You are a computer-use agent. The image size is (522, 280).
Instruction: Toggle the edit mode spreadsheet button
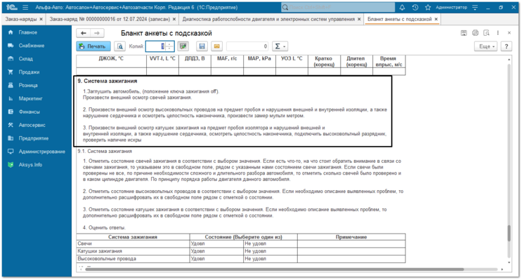[x=183, y=46]
